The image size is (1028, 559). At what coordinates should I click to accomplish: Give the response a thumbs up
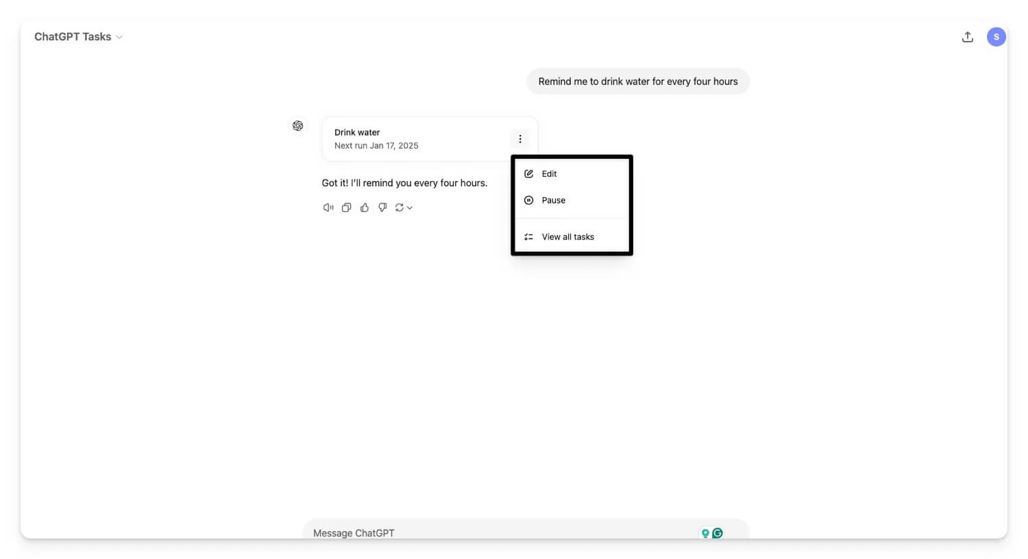click(x=365, y=208)
